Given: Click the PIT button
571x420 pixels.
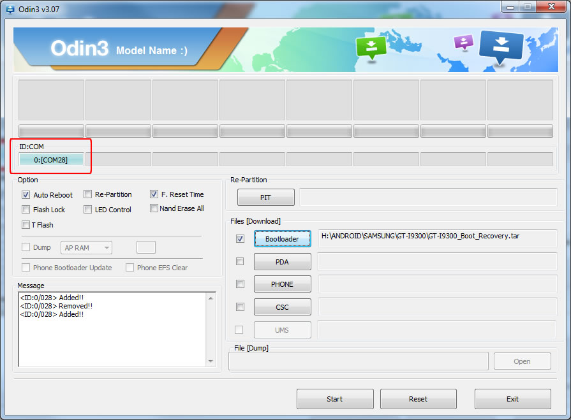Looking at the screenshot, I should [266, 198].
